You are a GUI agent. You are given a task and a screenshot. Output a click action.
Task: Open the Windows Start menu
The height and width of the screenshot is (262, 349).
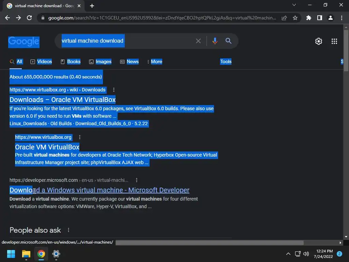pyautogui.click(x=11, y=254)
